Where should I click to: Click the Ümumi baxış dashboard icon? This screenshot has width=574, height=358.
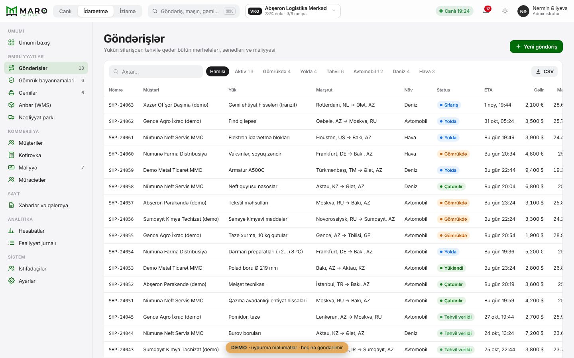pyautogui.click(x=12, y=43)
